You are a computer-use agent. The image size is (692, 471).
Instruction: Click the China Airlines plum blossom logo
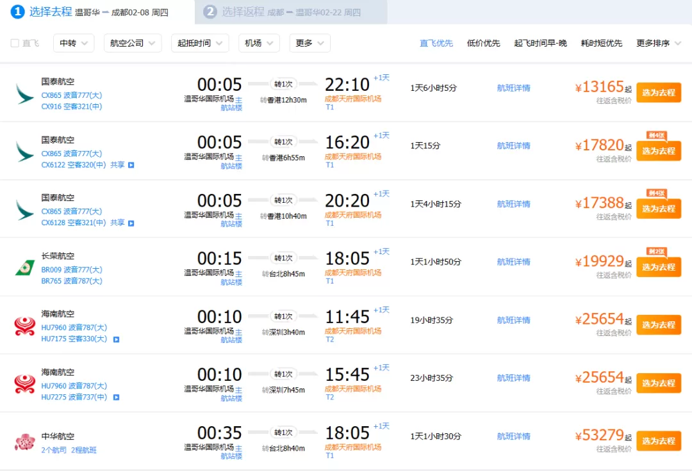click(25, 442)
